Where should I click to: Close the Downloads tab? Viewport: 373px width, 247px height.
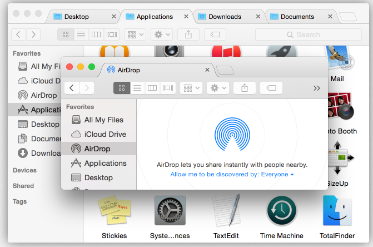(258, 17)
